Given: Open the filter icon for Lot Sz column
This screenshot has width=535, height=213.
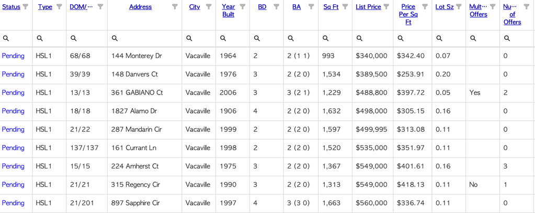Looking at the screenshot, I should coord(459,6).
